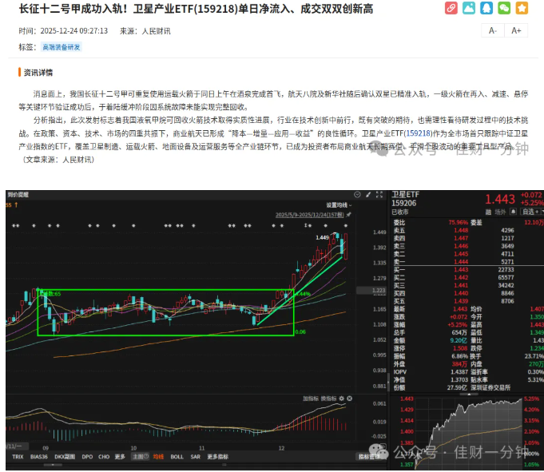
Task: Select the CHO indicator tab
Action: (x=104, y=456)
